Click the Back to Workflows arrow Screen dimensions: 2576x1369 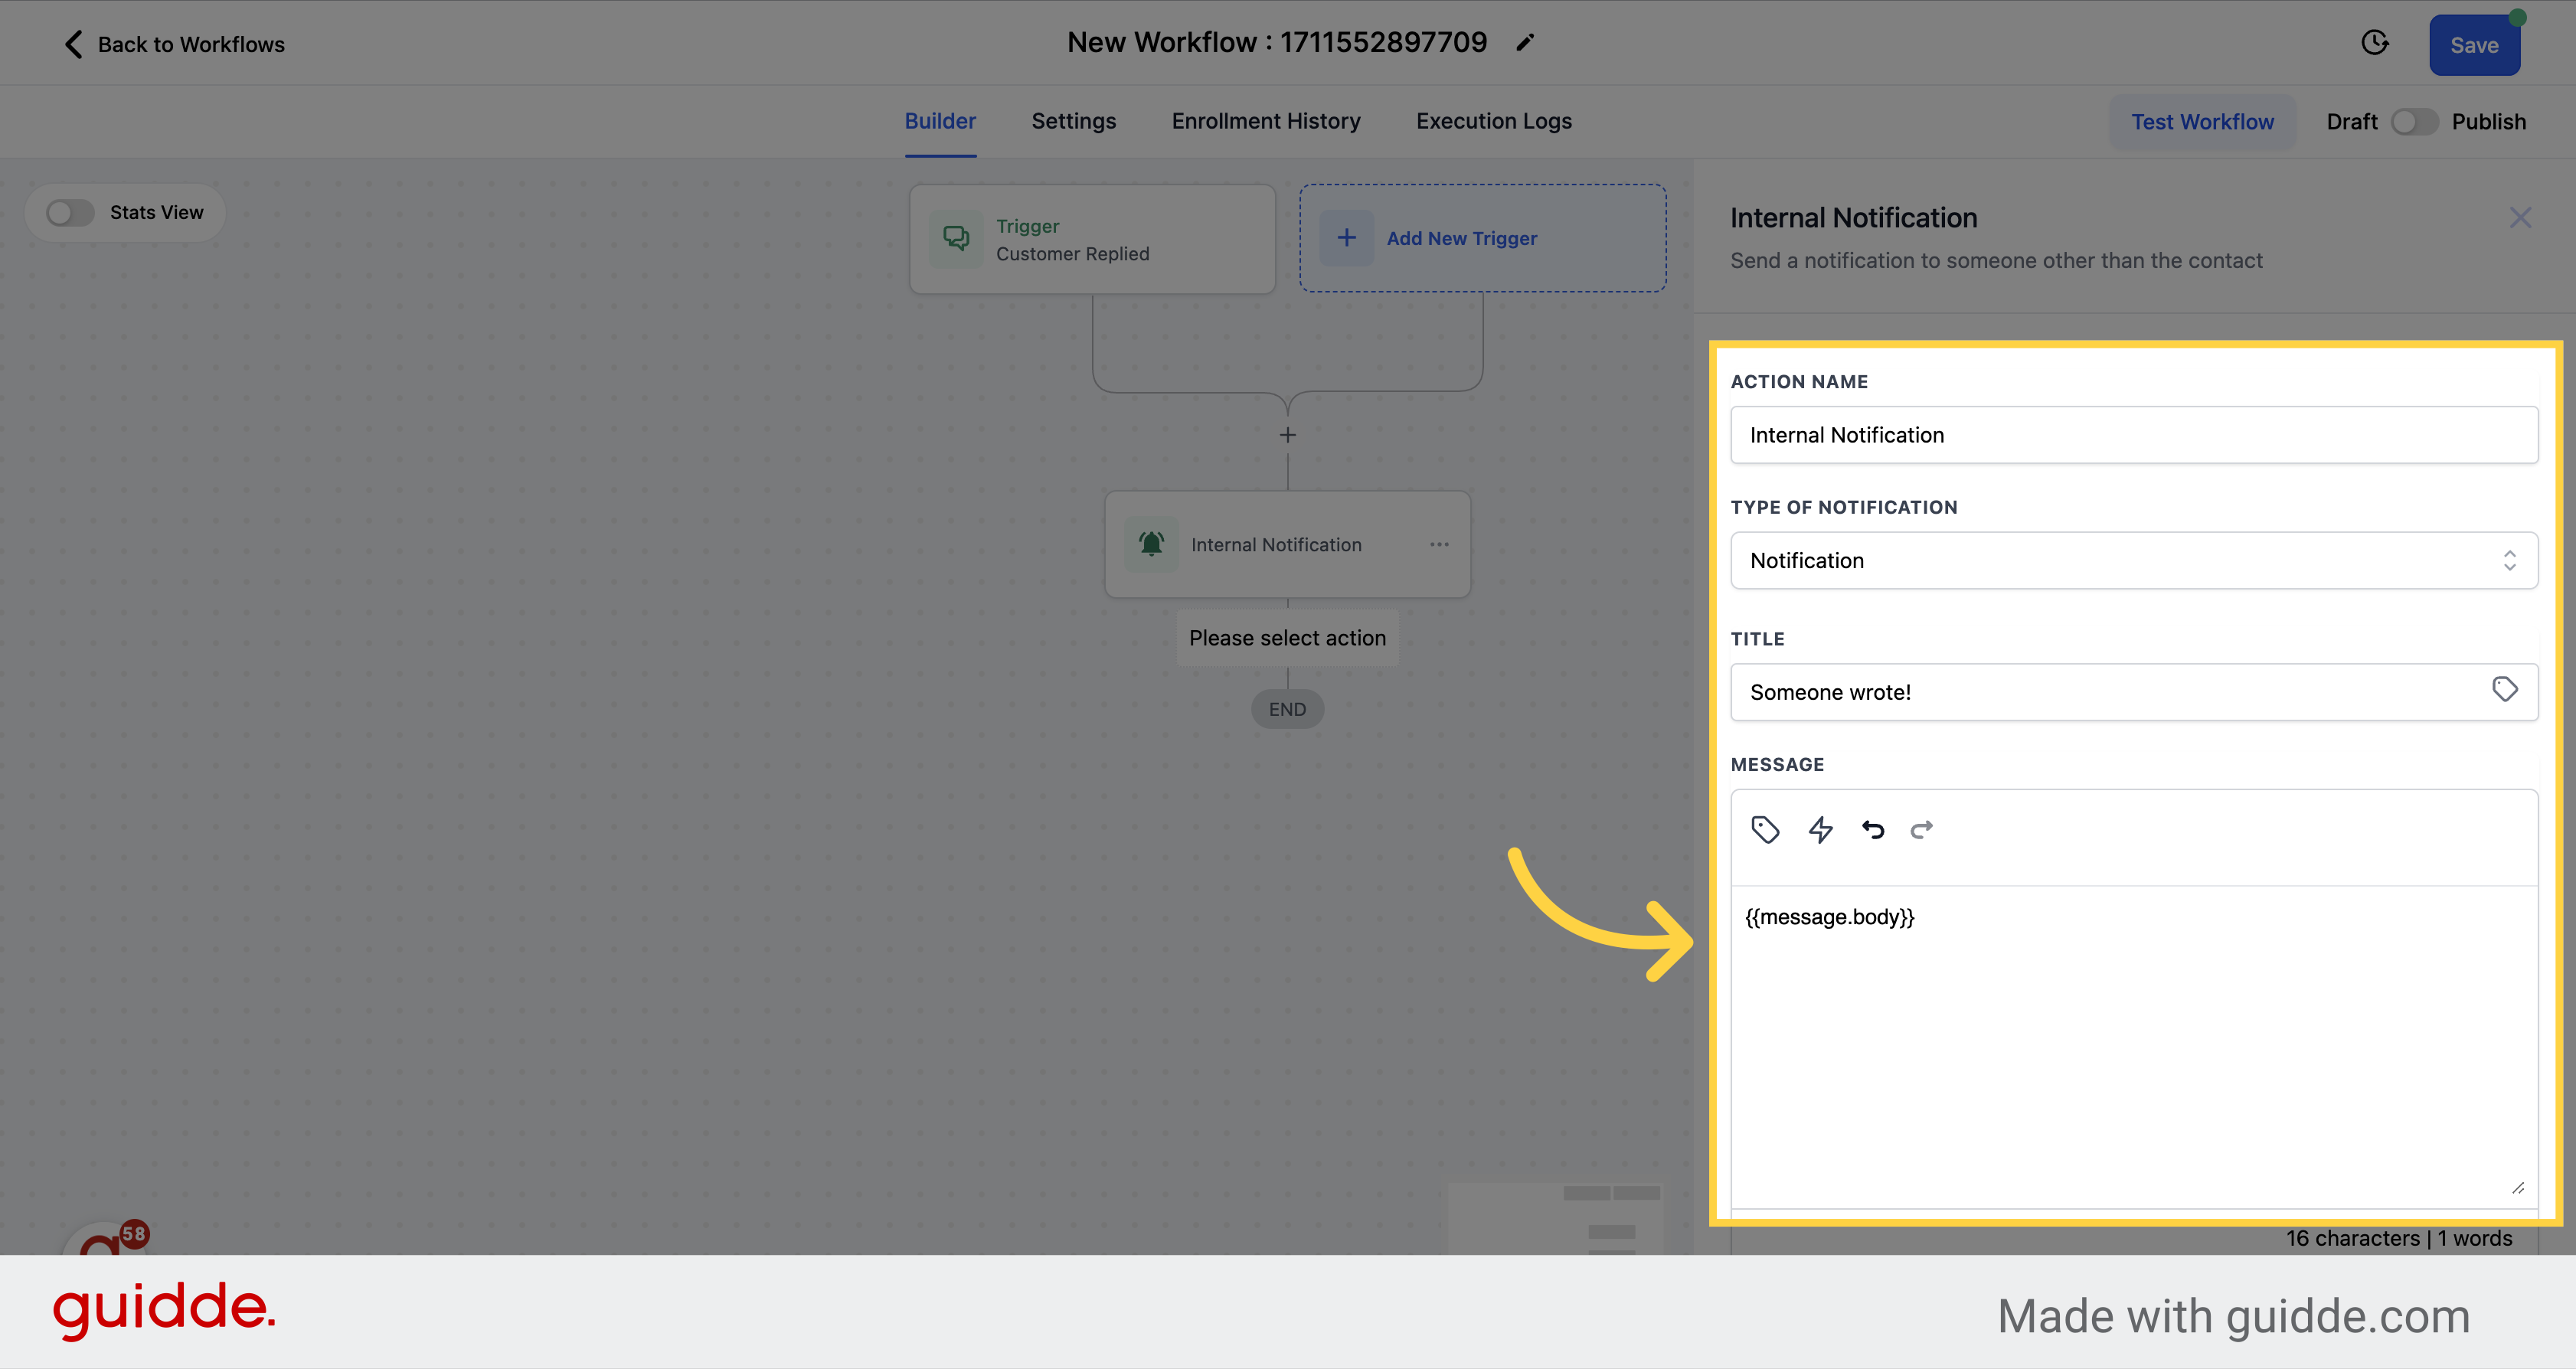pos(73,44)
